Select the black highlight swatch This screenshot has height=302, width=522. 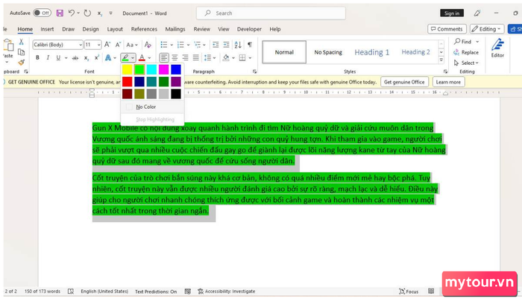pyautogui.click(x=176, y=93)
